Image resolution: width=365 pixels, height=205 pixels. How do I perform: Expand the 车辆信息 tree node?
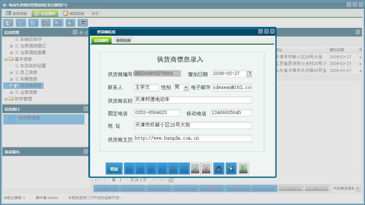click(11, 79)
